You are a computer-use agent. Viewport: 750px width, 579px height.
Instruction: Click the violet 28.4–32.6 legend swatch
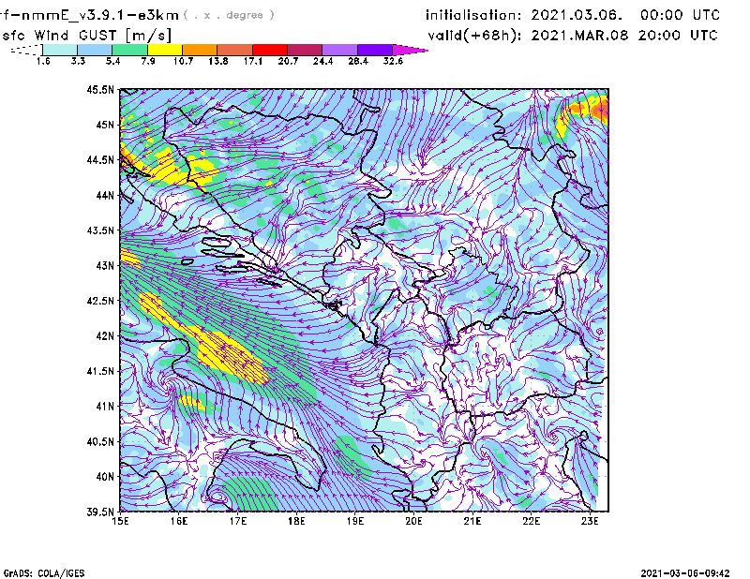374,50
